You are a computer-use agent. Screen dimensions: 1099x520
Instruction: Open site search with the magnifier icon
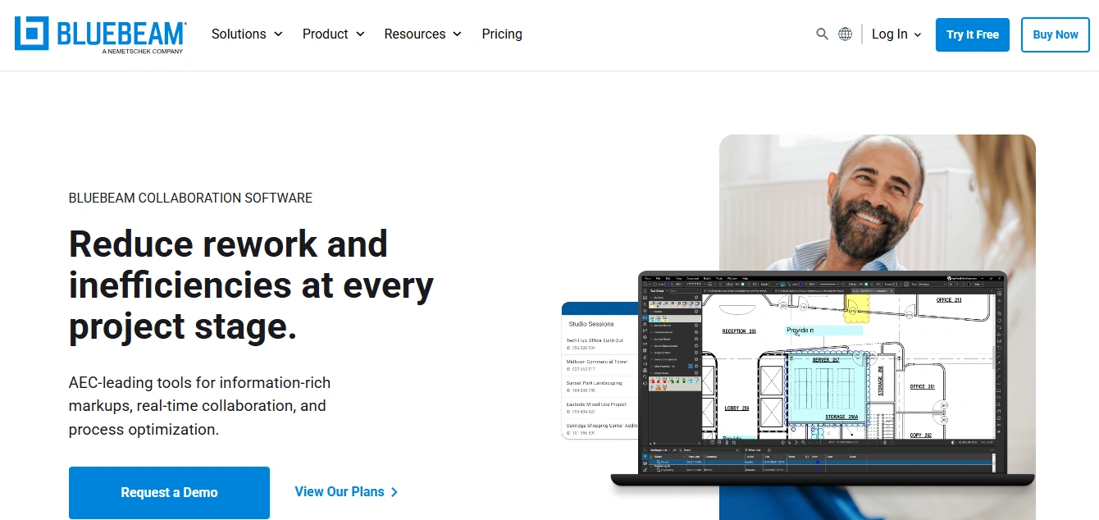point(822,34)
